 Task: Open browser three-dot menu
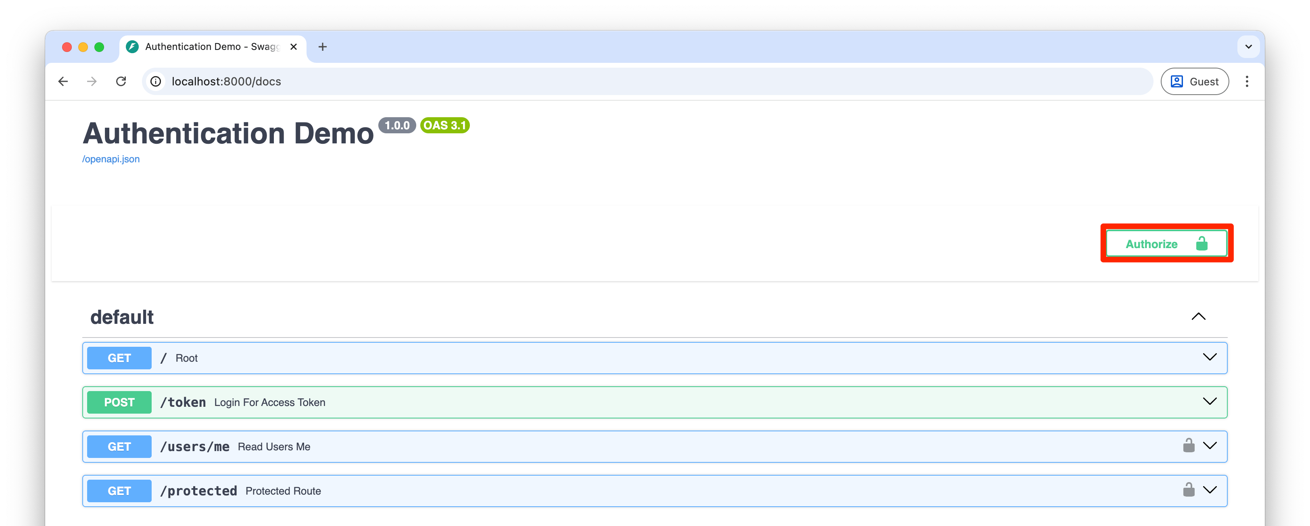tap(1246, 81)
